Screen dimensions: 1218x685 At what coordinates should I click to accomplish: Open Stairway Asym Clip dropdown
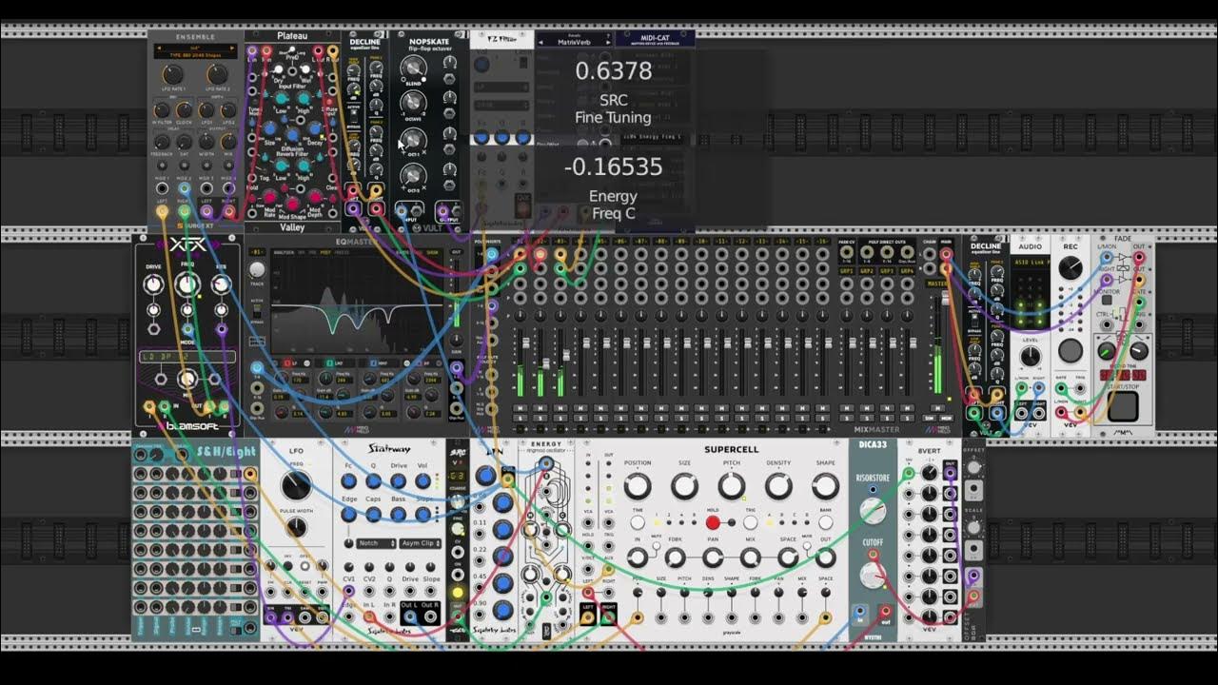(x=421, y=543)
